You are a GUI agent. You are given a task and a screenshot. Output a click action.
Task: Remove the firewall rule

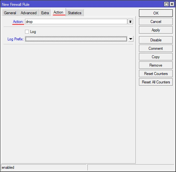click(156, 65)
